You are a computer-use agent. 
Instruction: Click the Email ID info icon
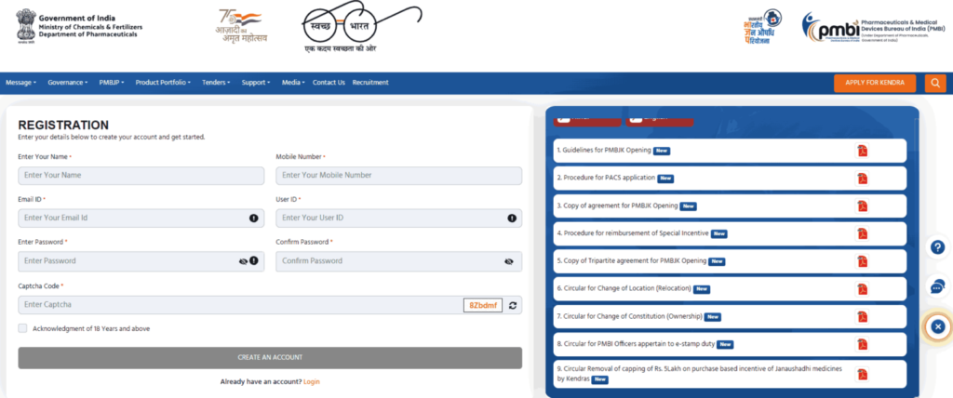[x=253, y=219]
